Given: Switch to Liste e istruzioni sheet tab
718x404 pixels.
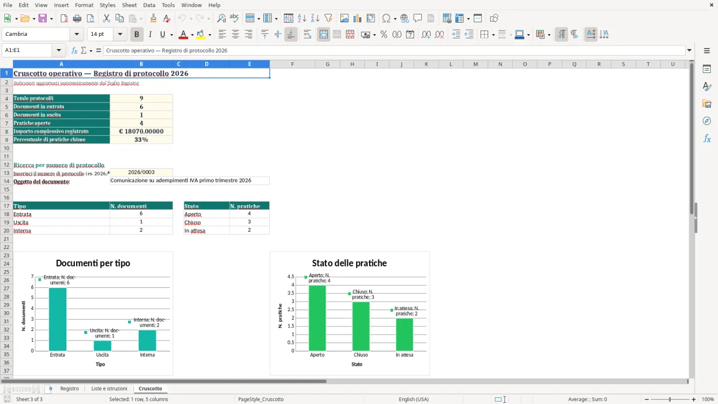Looking at the screenshot, I should (x=109, y=389).
